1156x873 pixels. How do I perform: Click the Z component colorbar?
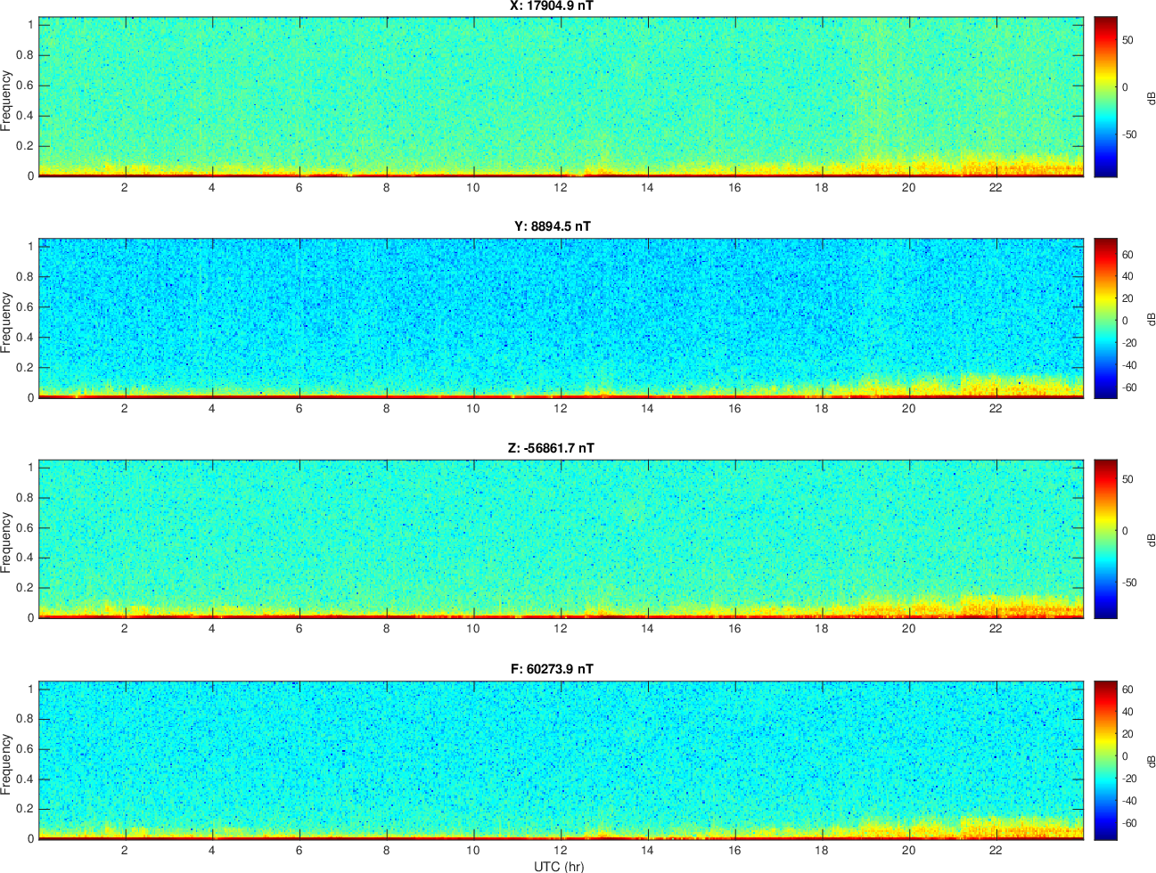1105,539
